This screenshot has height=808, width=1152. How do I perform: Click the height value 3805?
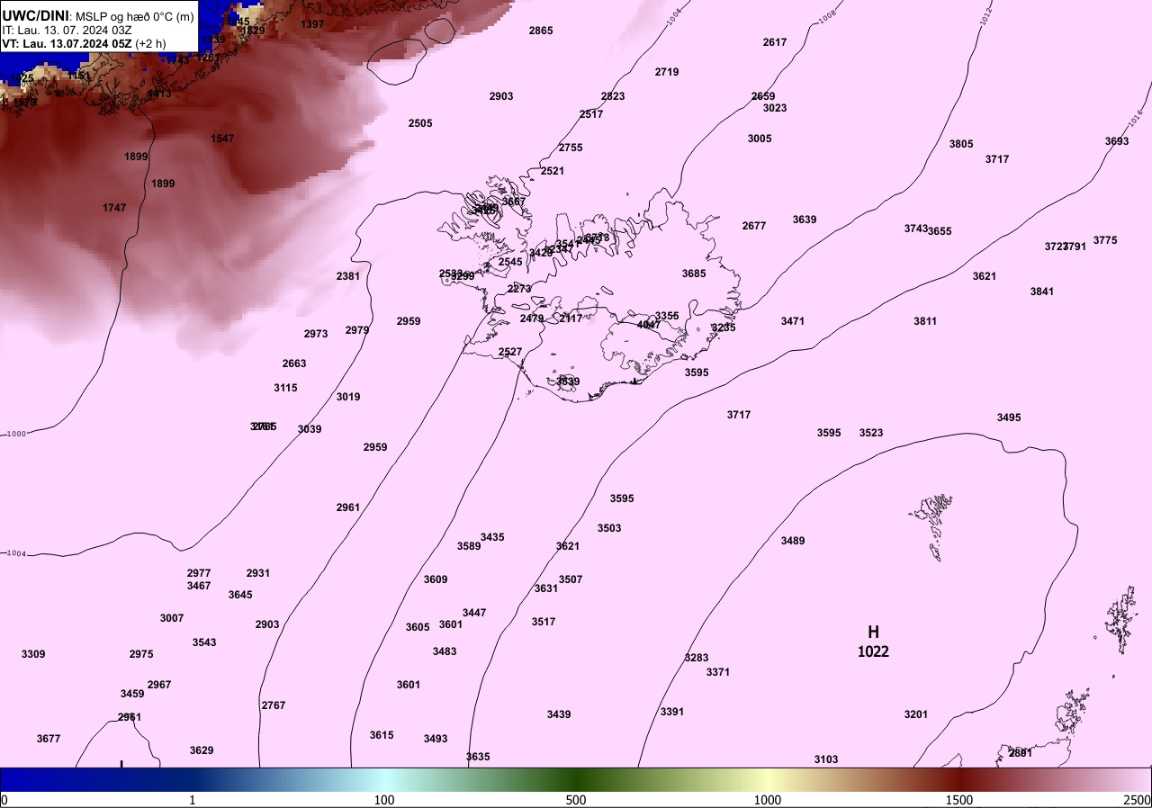pyautogui.click(x=961, y=144)
